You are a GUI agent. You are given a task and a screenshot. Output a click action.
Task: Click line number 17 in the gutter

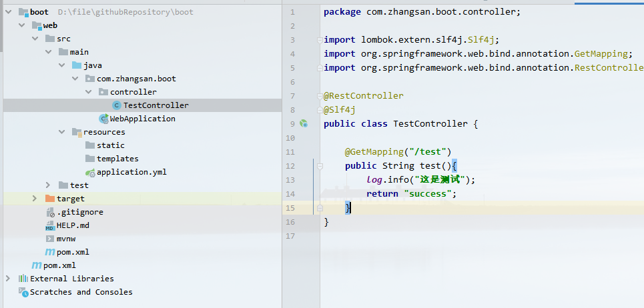(x=290, y=236)
